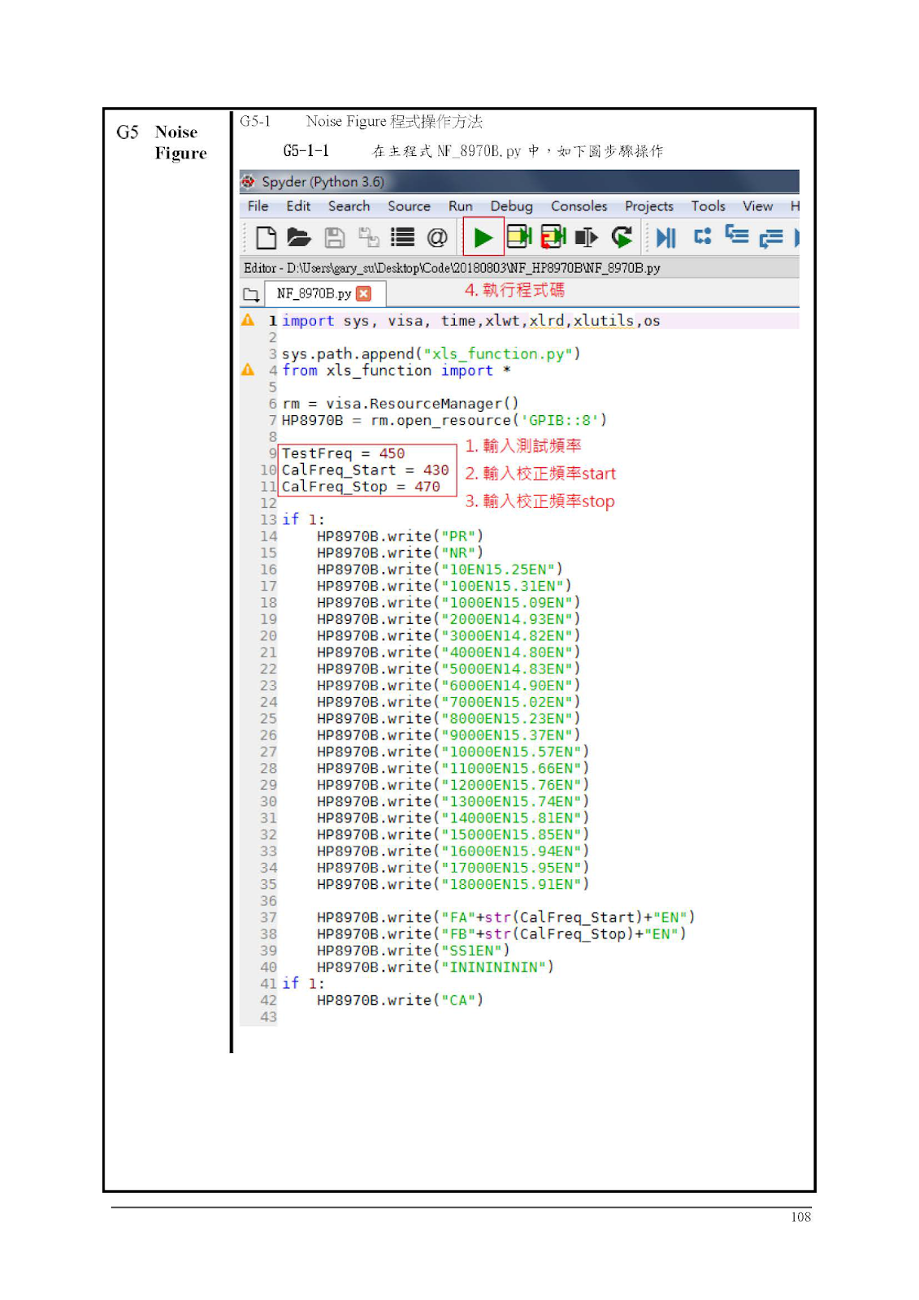Open the Projects menu
The width and height of the screenshot is (919, 1300).
(648, 206)
